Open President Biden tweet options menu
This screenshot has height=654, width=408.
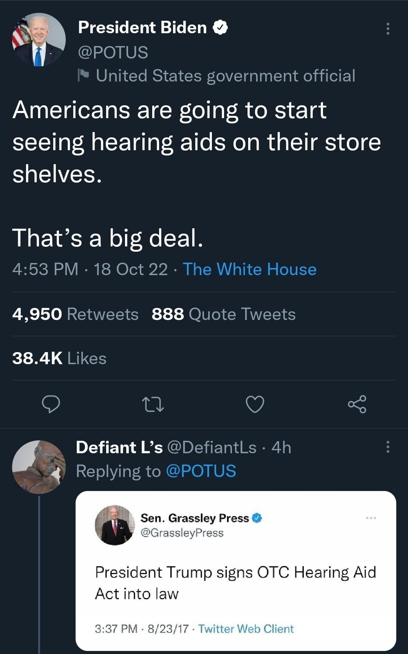[388, 29]
